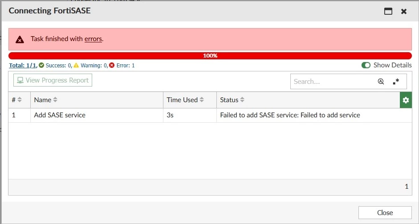Open column settings gear icon
419x224 pixels.
[x=406, y=100]
